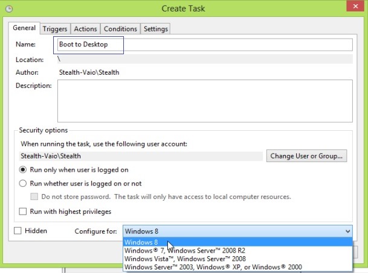Viewport: 368px width, 273px height.
Task: Tick the Hidden checkbox
Action: tap(18, 231)
